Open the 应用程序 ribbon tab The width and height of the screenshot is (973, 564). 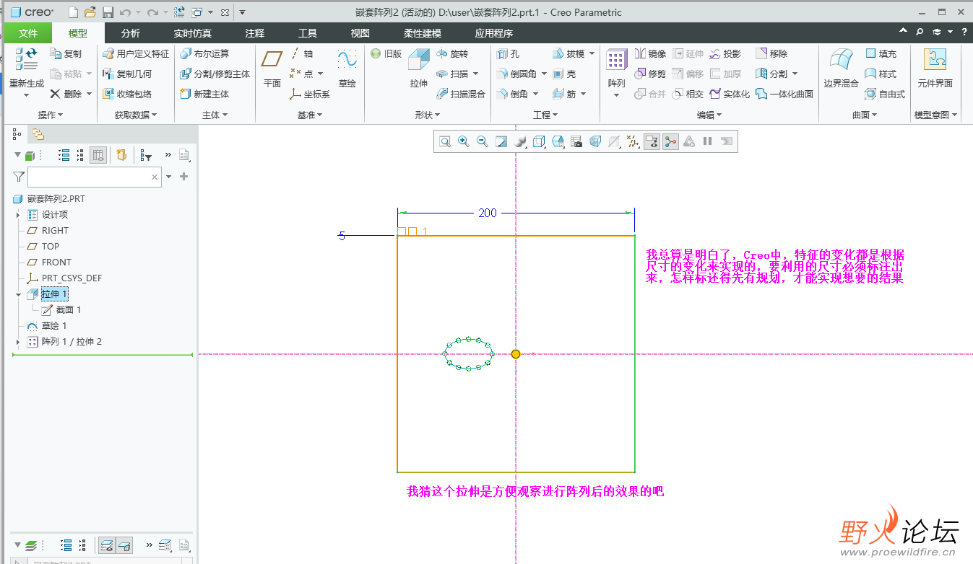494,33
